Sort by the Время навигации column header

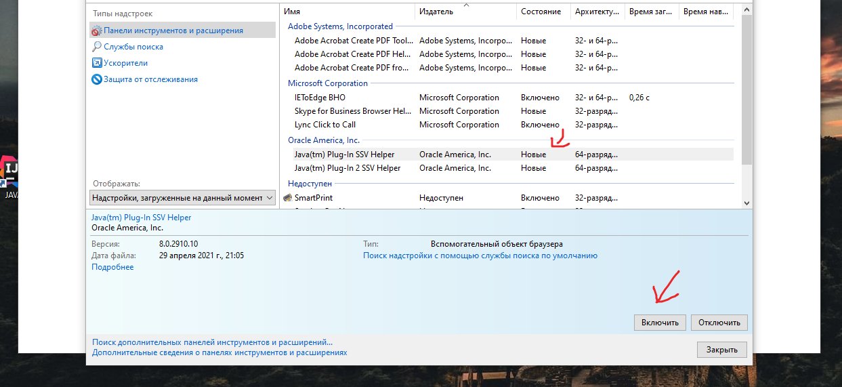pyautogui.click(x=706, y=12)
